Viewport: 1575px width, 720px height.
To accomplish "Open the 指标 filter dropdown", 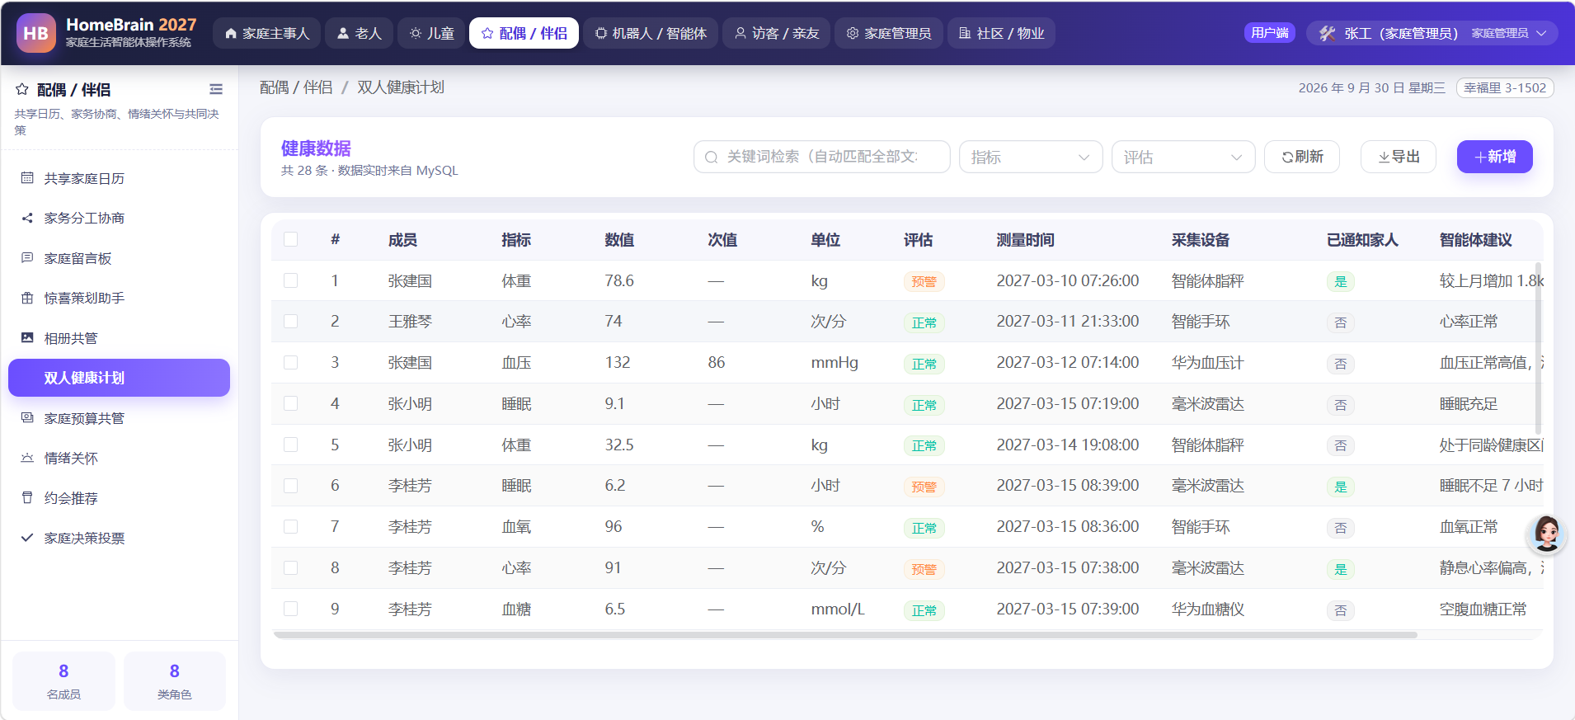I will pos(1031,157).
